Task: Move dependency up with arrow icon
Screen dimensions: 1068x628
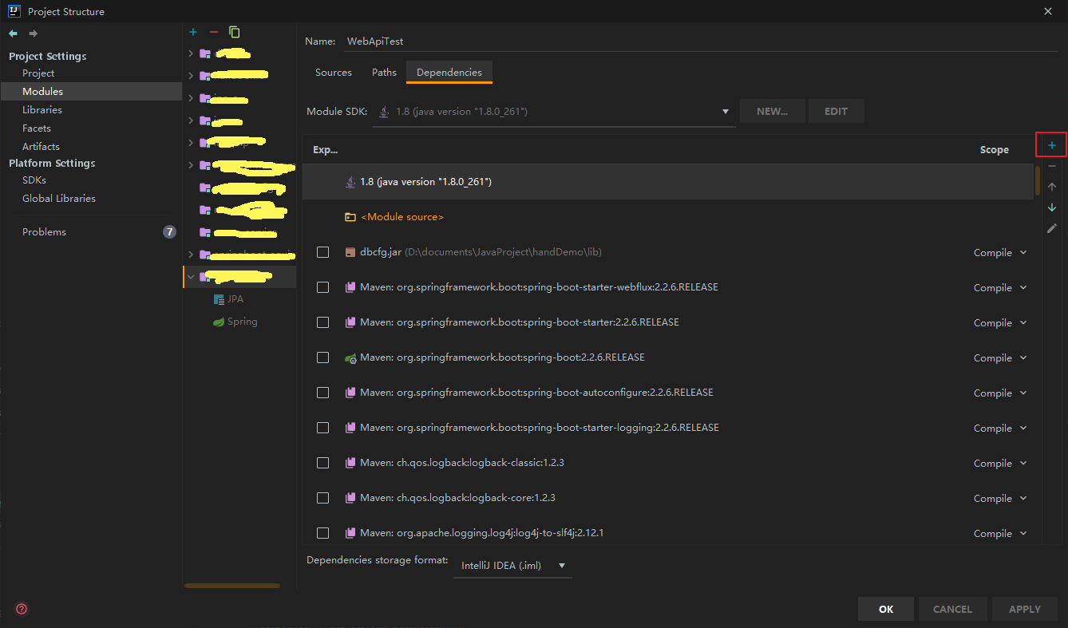Action: tap(1052, 187)
